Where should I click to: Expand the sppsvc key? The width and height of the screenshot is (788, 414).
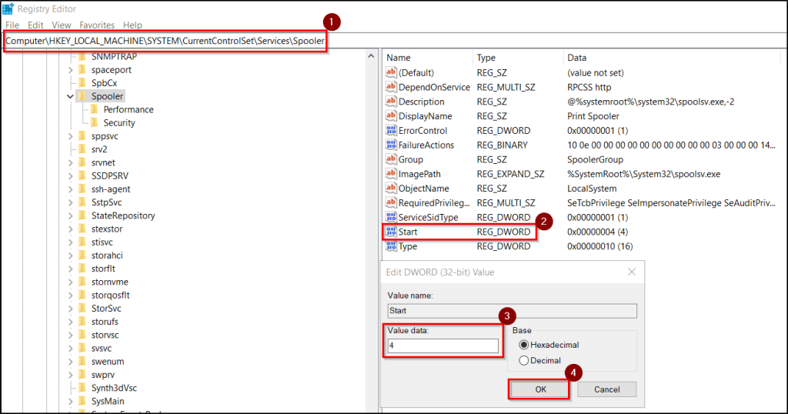(70, 136)
